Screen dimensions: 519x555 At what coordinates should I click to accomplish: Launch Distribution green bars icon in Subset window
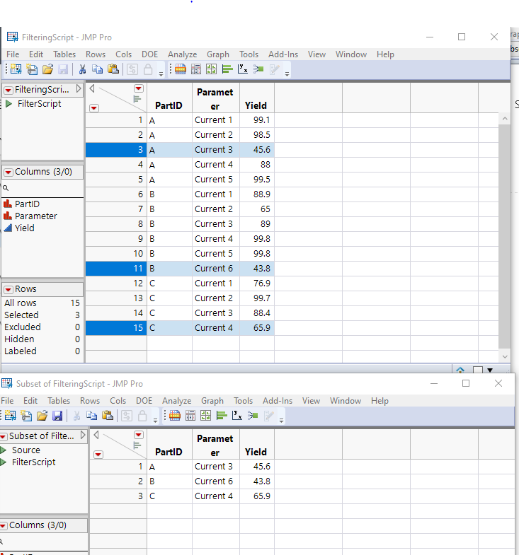click(222, 416)
